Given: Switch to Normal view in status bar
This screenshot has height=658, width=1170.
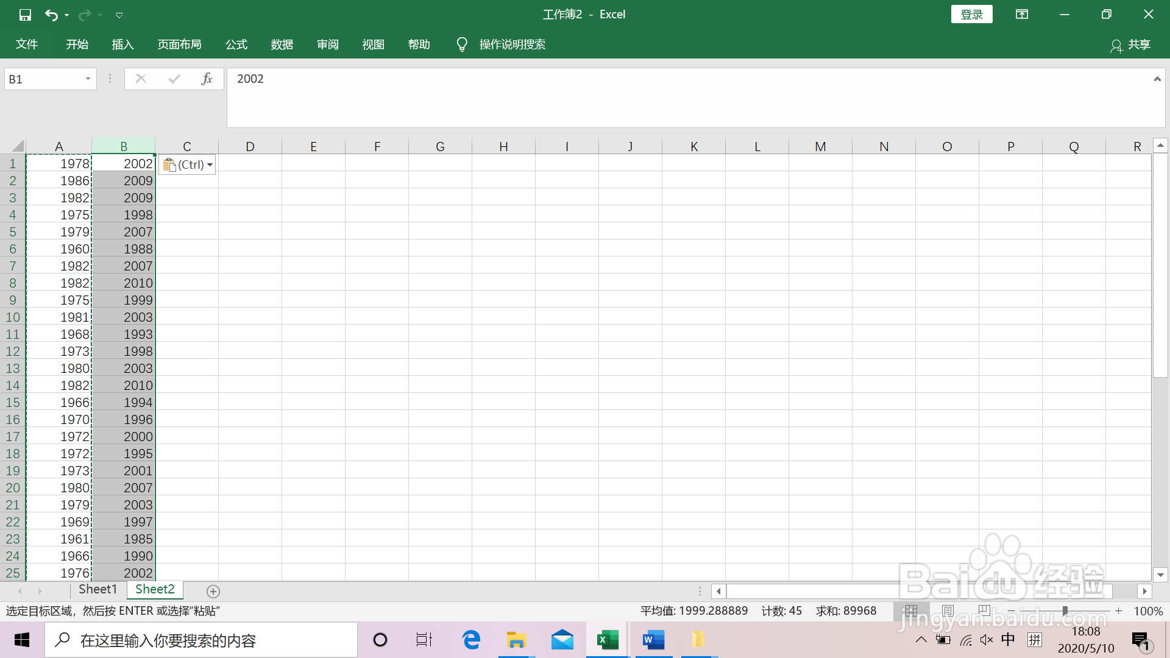Looking at the screenshot, I should [x=911, y=610].
